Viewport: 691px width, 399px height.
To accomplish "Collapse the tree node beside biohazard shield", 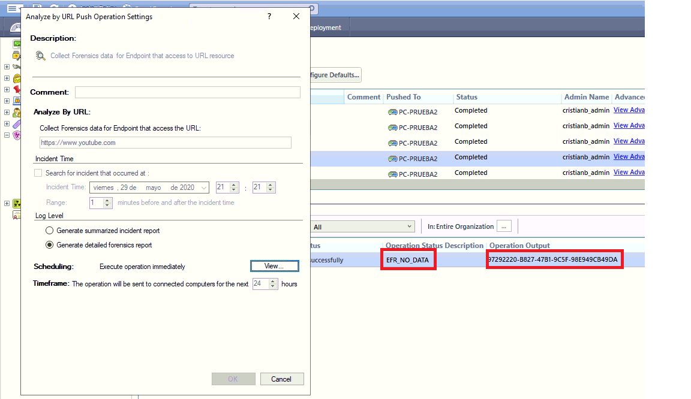I will pyautogui.click(x=7, y=135).
